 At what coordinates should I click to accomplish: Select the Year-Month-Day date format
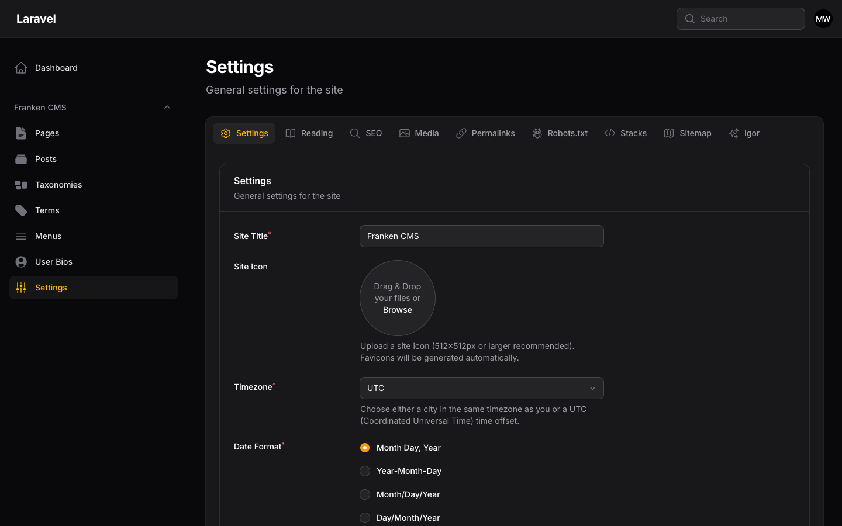[365, 471]
